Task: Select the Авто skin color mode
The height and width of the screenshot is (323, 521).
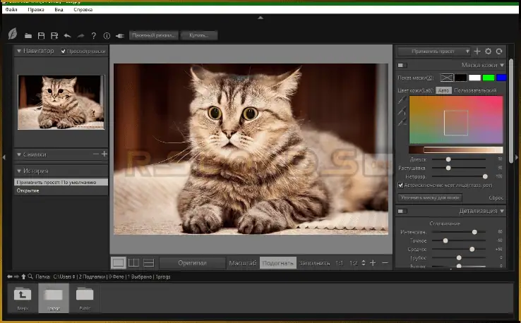Action: pos(443,90)
